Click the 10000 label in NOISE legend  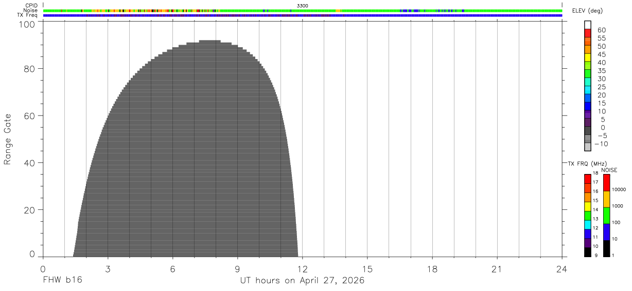[620, 189]
